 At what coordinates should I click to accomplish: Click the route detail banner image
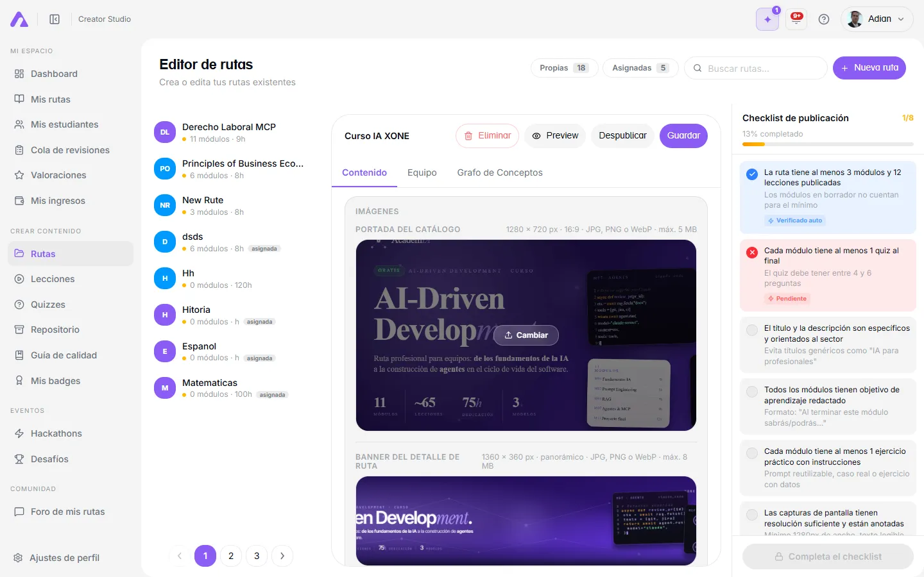[x=526, y=521]
